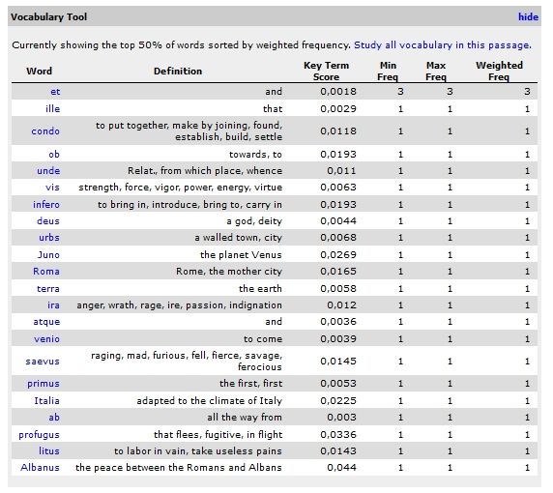Click the word link 'ob'

pyautogui.click(x=54, y=154)
